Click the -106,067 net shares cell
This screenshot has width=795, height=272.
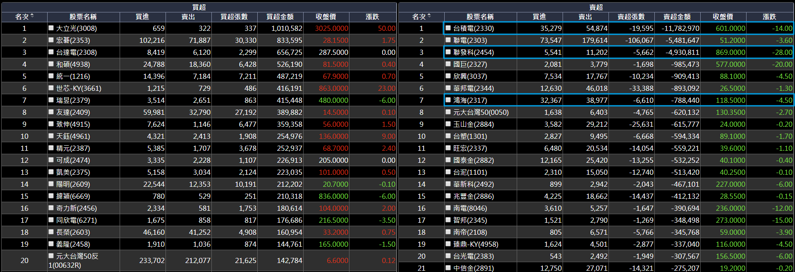pyautogui.click(x=631, y=40)
